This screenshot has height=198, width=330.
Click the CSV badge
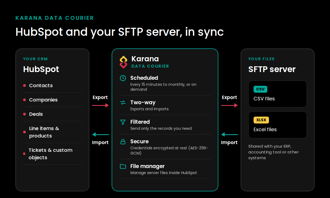click(260, 89)
